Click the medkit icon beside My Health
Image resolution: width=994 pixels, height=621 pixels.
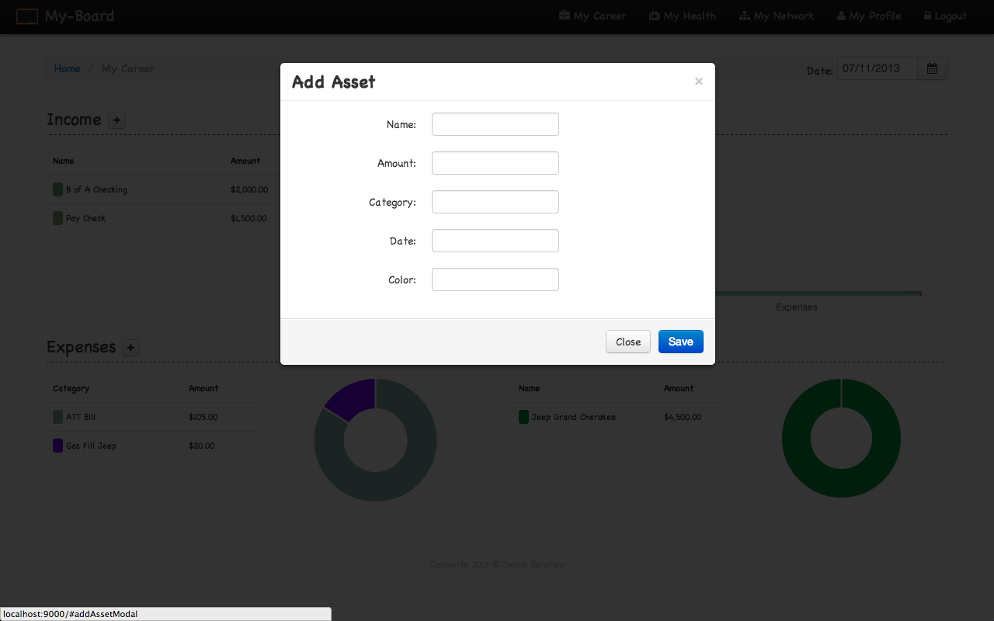pyautogui.click(x=655, y=16)
